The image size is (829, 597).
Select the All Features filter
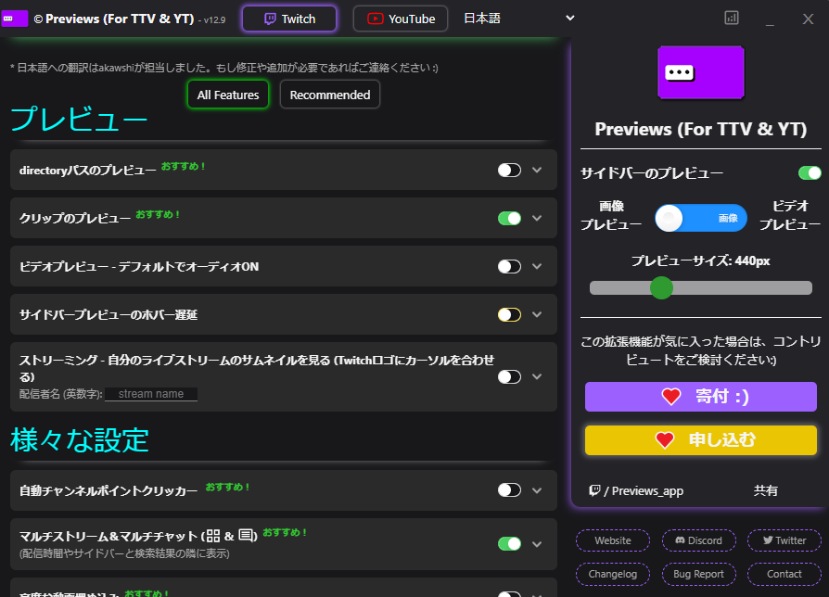[x=228, y=95]
